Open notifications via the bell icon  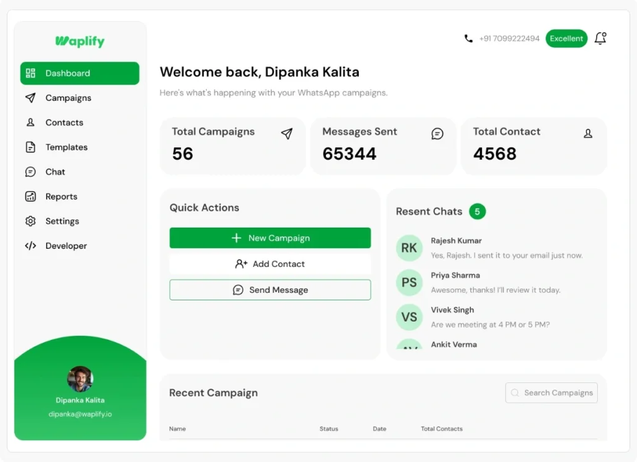[x=600, y=38]
